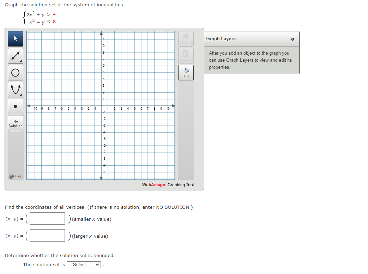Select the point plotting tool

(x=15, y=106)
